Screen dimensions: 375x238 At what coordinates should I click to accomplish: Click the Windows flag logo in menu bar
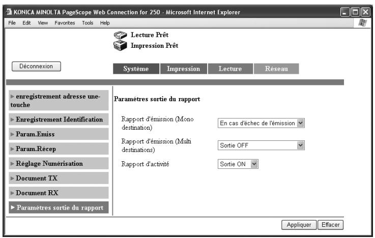point(363,23)
